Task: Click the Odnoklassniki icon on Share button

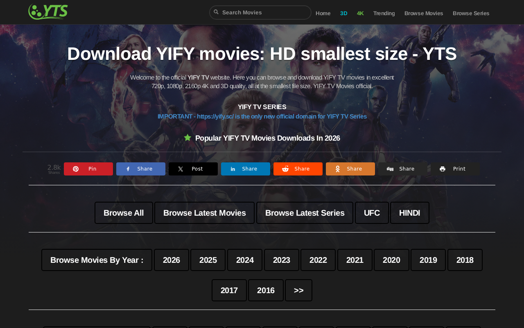Action: [x=338, y=169]
